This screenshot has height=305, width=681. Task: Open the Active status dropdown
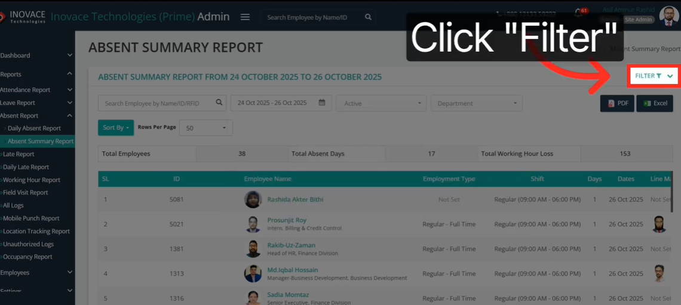click(x=381, y=103)
